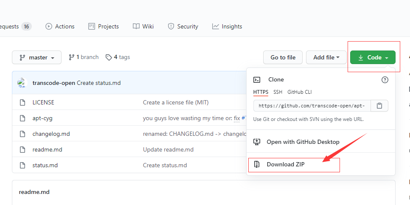Open the LICENSE file
The width and height of the screenshot is (410, 205).
[x=43, y=103]
